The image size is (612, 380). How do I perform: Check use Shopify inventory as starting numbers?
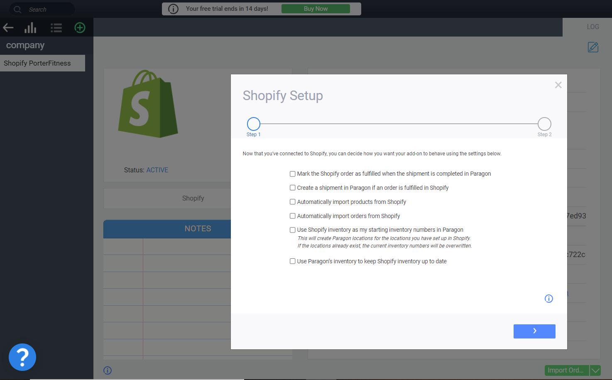[293, 230]
